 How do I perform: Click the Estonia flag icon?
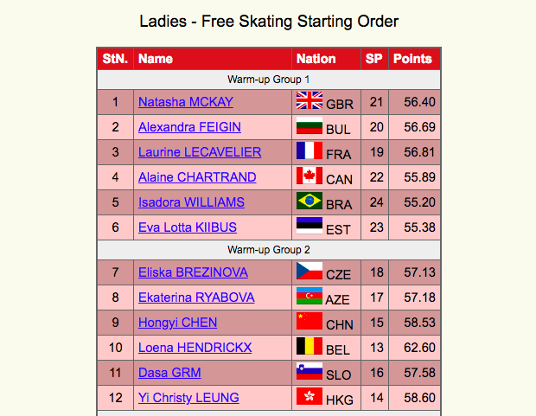[x=309, y=226]
